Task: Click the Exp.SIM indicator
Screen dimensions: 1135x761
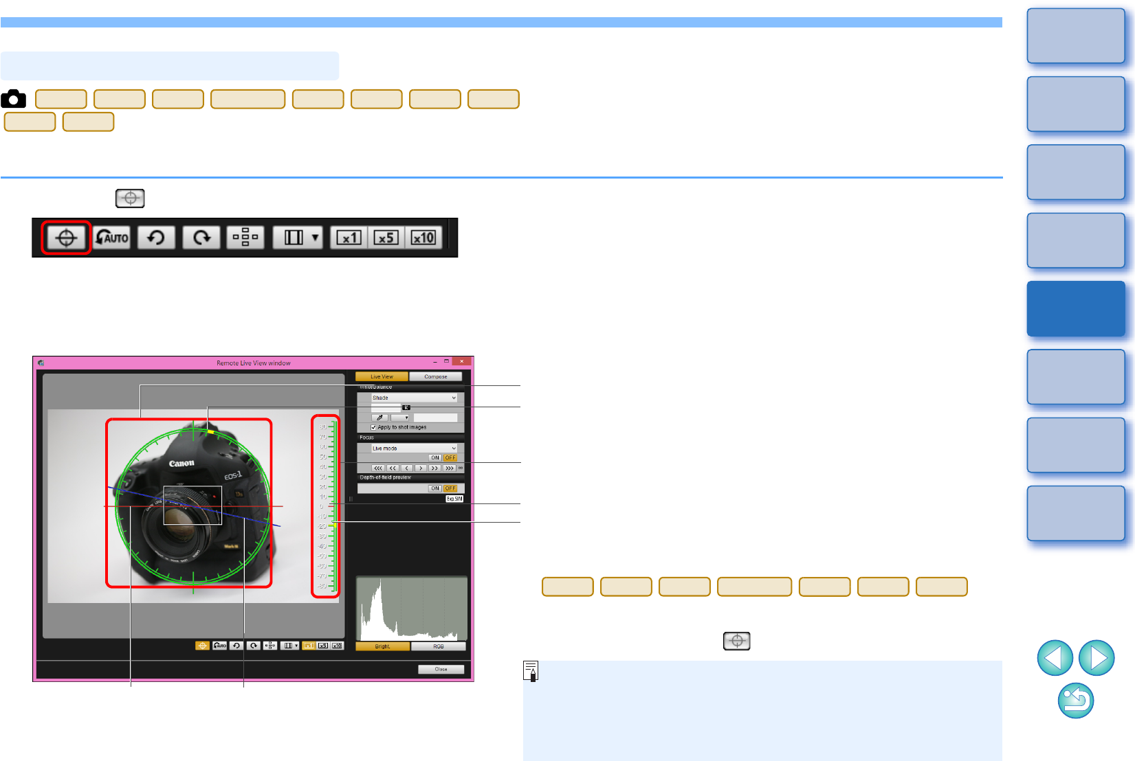Action: 454,499
